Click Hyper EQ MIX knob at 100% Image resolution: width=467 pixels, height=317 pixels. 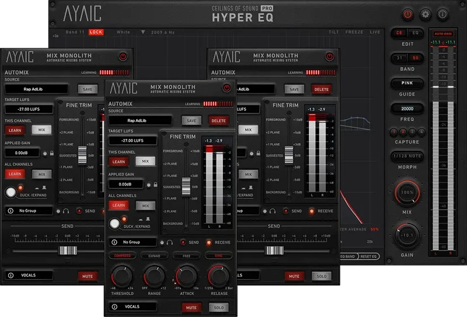tap(407, 193)
